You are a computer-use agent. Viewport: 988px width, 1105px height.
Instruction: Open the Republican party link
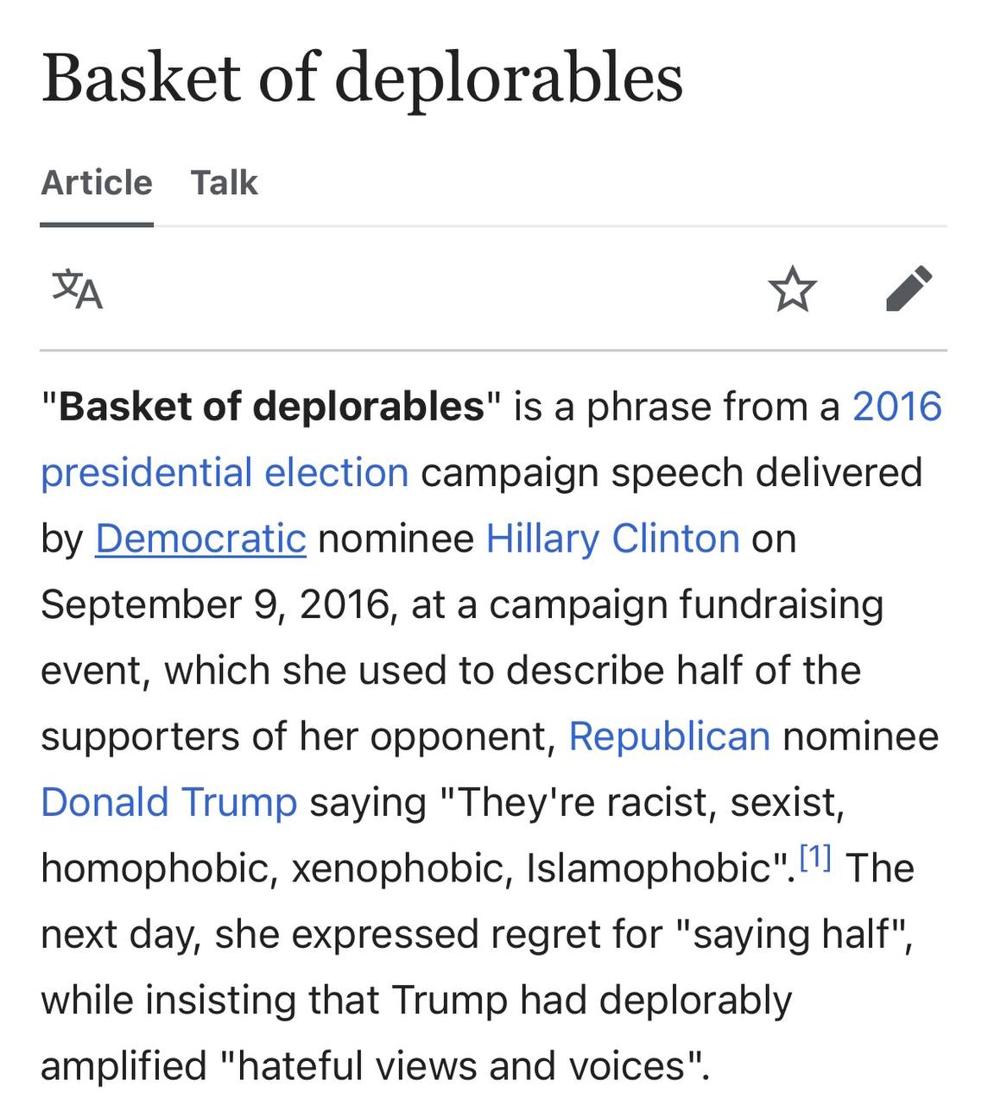(x=669, y=736)
